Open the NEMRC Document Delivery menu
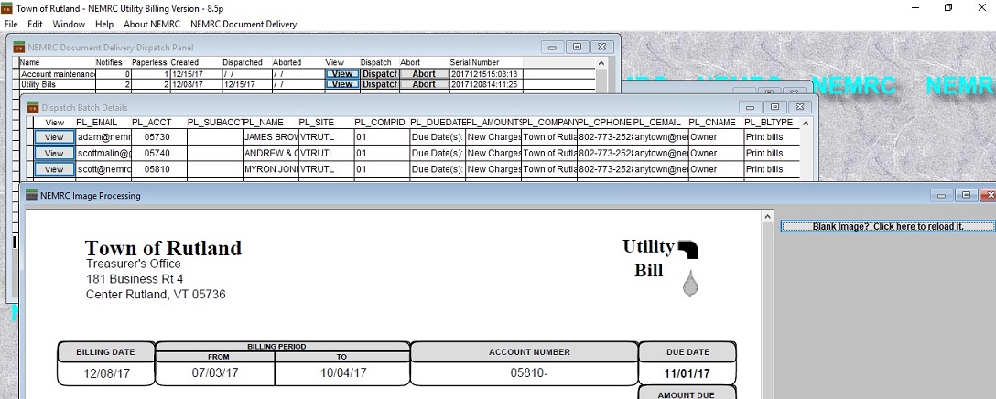This screenshot has height=399, width=996. (x=244, y=24)
